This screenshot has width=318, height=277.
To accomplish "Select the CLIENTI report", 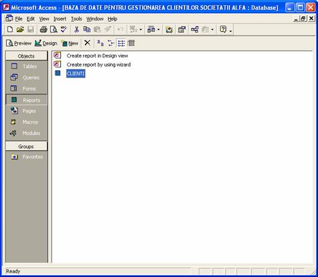I will click(x=76, y=74).
